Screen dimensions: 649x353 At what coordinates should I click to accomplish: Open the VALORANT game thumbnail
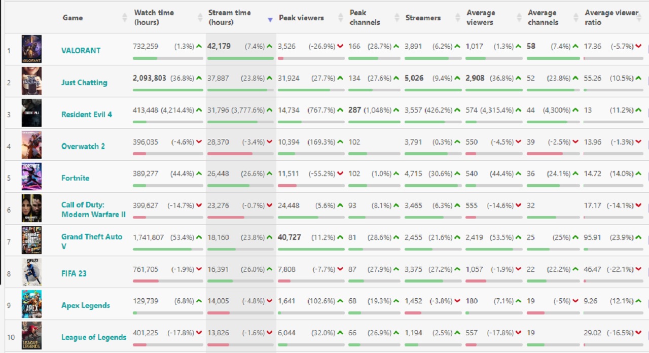click(31, 49)
